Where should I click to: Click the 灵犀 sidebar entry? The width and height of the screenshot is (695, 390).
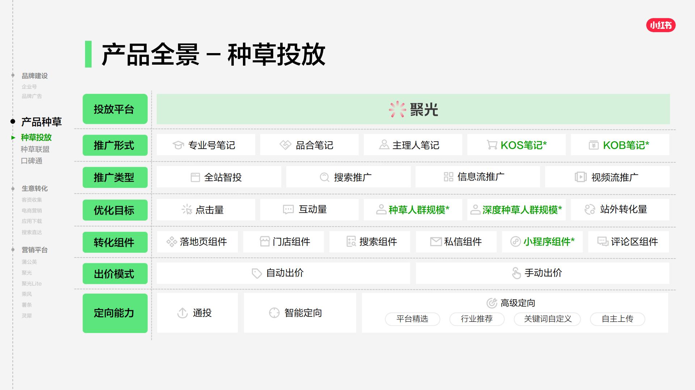[x=27, y=316]
